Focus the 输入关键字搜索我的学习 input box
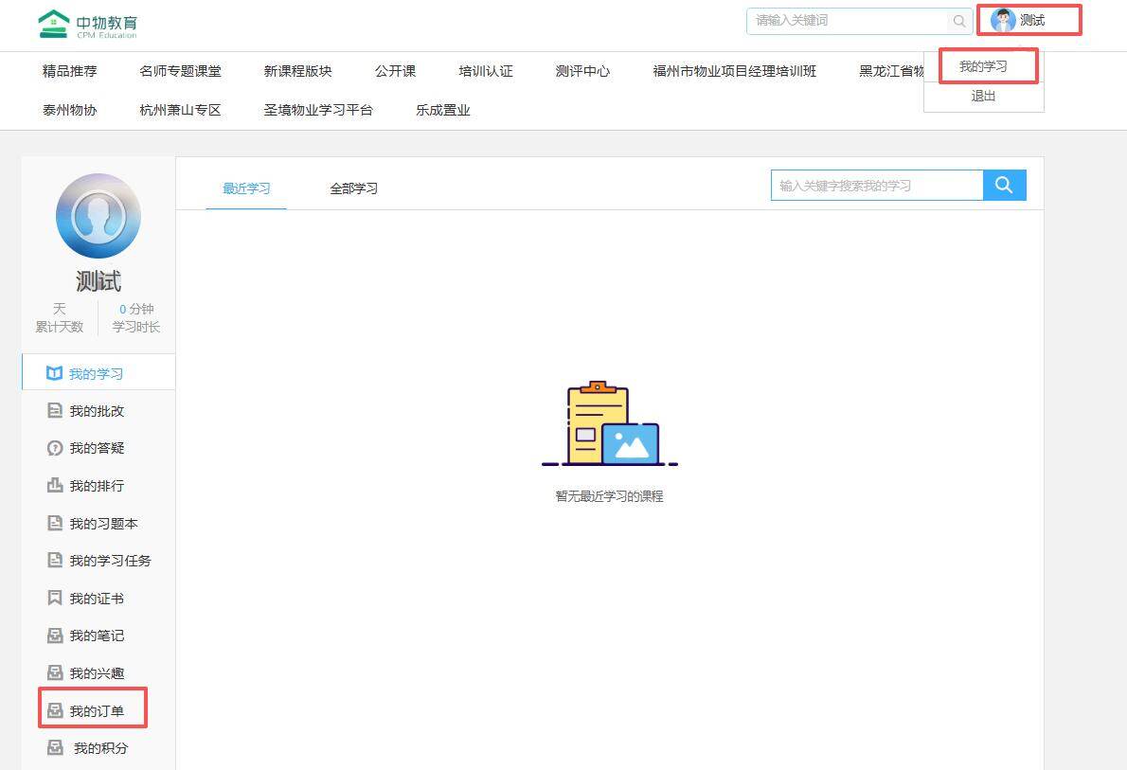Image resolution: width=1127 pixels, height=770 pixels. click(876, 186)
